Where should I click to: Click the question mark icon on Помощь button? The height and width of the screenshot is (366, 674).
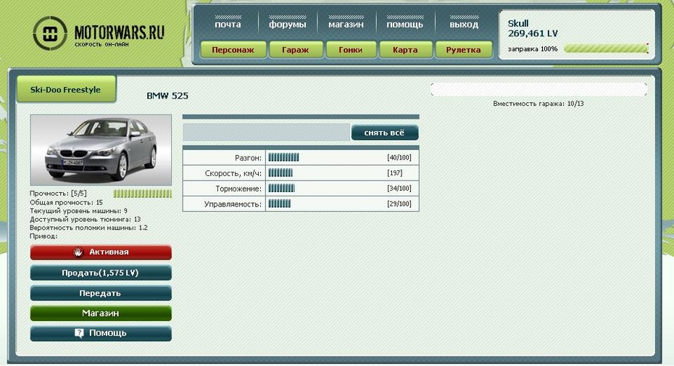tap(79, 333)
